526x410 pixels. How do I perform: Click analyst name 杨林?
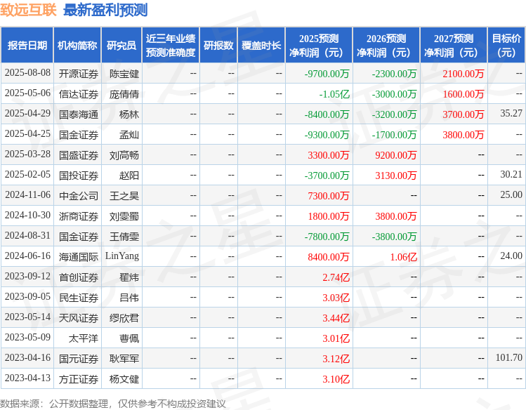coord(129,114)
